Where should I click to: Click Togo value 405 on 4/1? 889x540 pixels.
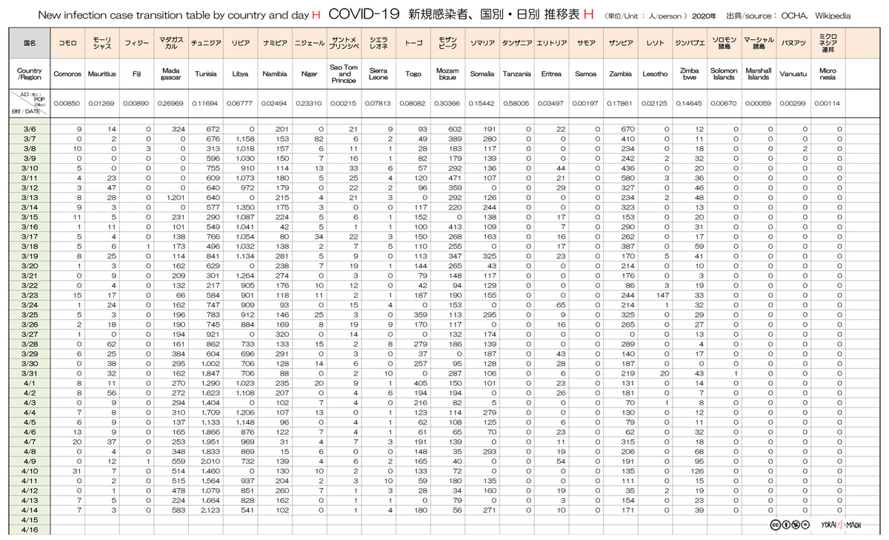tap(421, 383)
